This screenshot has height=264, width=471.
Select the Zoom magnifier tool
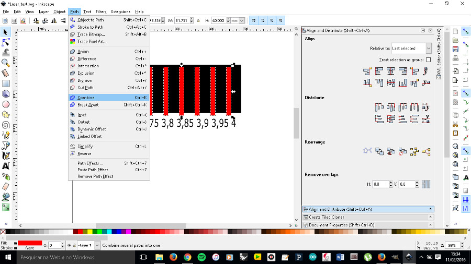coord(6,63)
